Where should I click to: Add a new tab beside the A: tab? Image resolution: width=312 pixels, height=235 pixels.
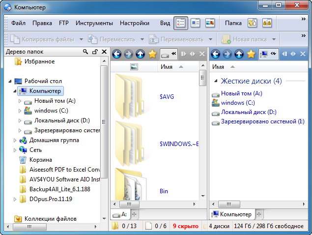pos(135,214)
